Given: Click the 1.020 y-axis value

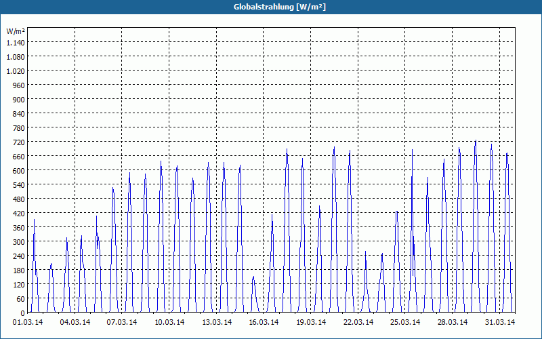Looking at the screenshot, I should coord(16,71).
